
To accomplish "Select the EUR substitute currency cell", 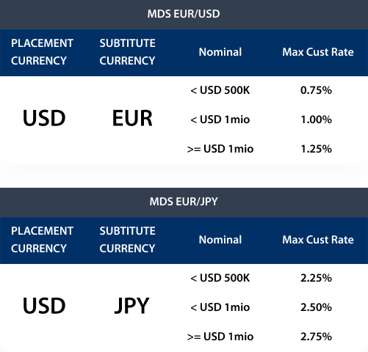I will [x=132, y=118].
